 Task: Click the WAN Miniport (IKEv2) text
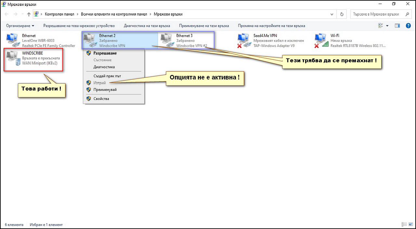coord(40,63)
